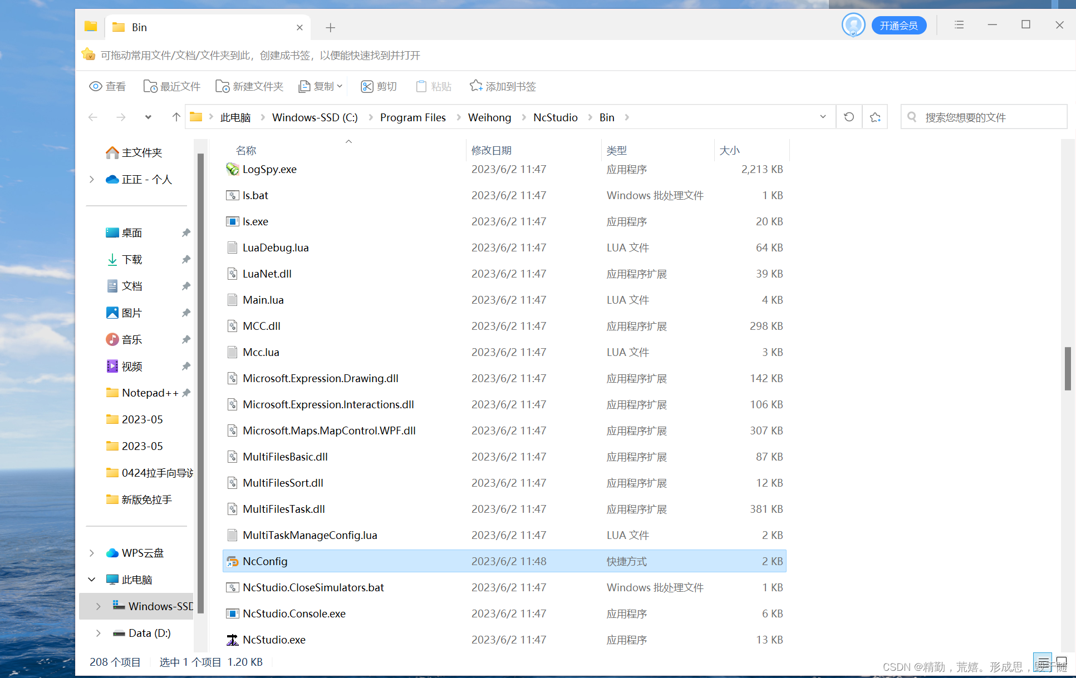Select the NcStudio.exe application icon
1076x678 pixels.
232,640
